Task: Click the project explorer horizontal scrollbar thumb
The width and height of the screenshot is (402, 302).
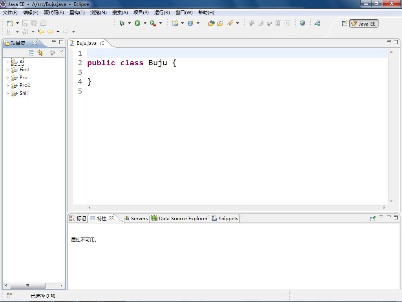Action: (x=28, y=285)
